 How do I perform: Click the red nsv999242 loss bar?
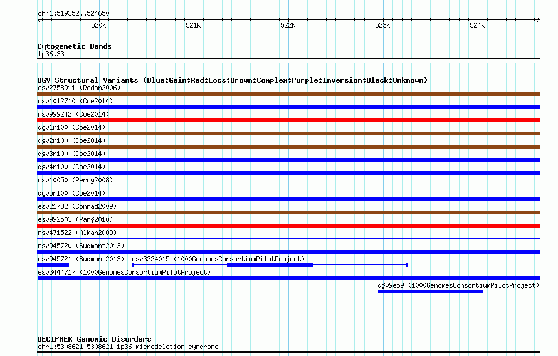click(288, 120)
